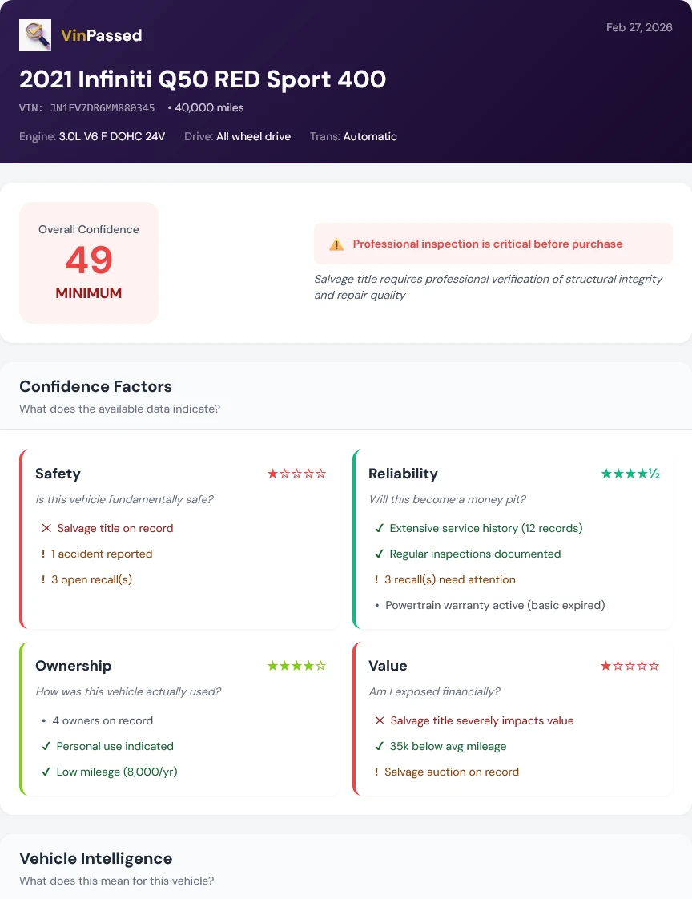Click the exclamation icon beside 3 recall(s) need attention
The image size is (692, 899).
click(379, 579)
